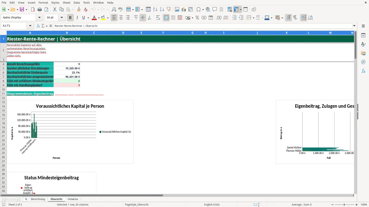The width and height of the screenshot is (369, 207).
Task: Toggle Wrap Text
Action: coord(158,18)
